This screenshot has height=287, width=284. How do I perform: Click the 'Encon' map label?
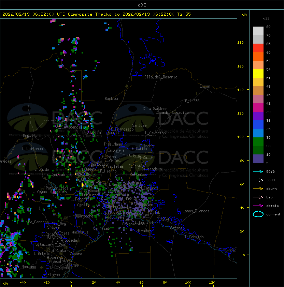(x=205, y=86)
